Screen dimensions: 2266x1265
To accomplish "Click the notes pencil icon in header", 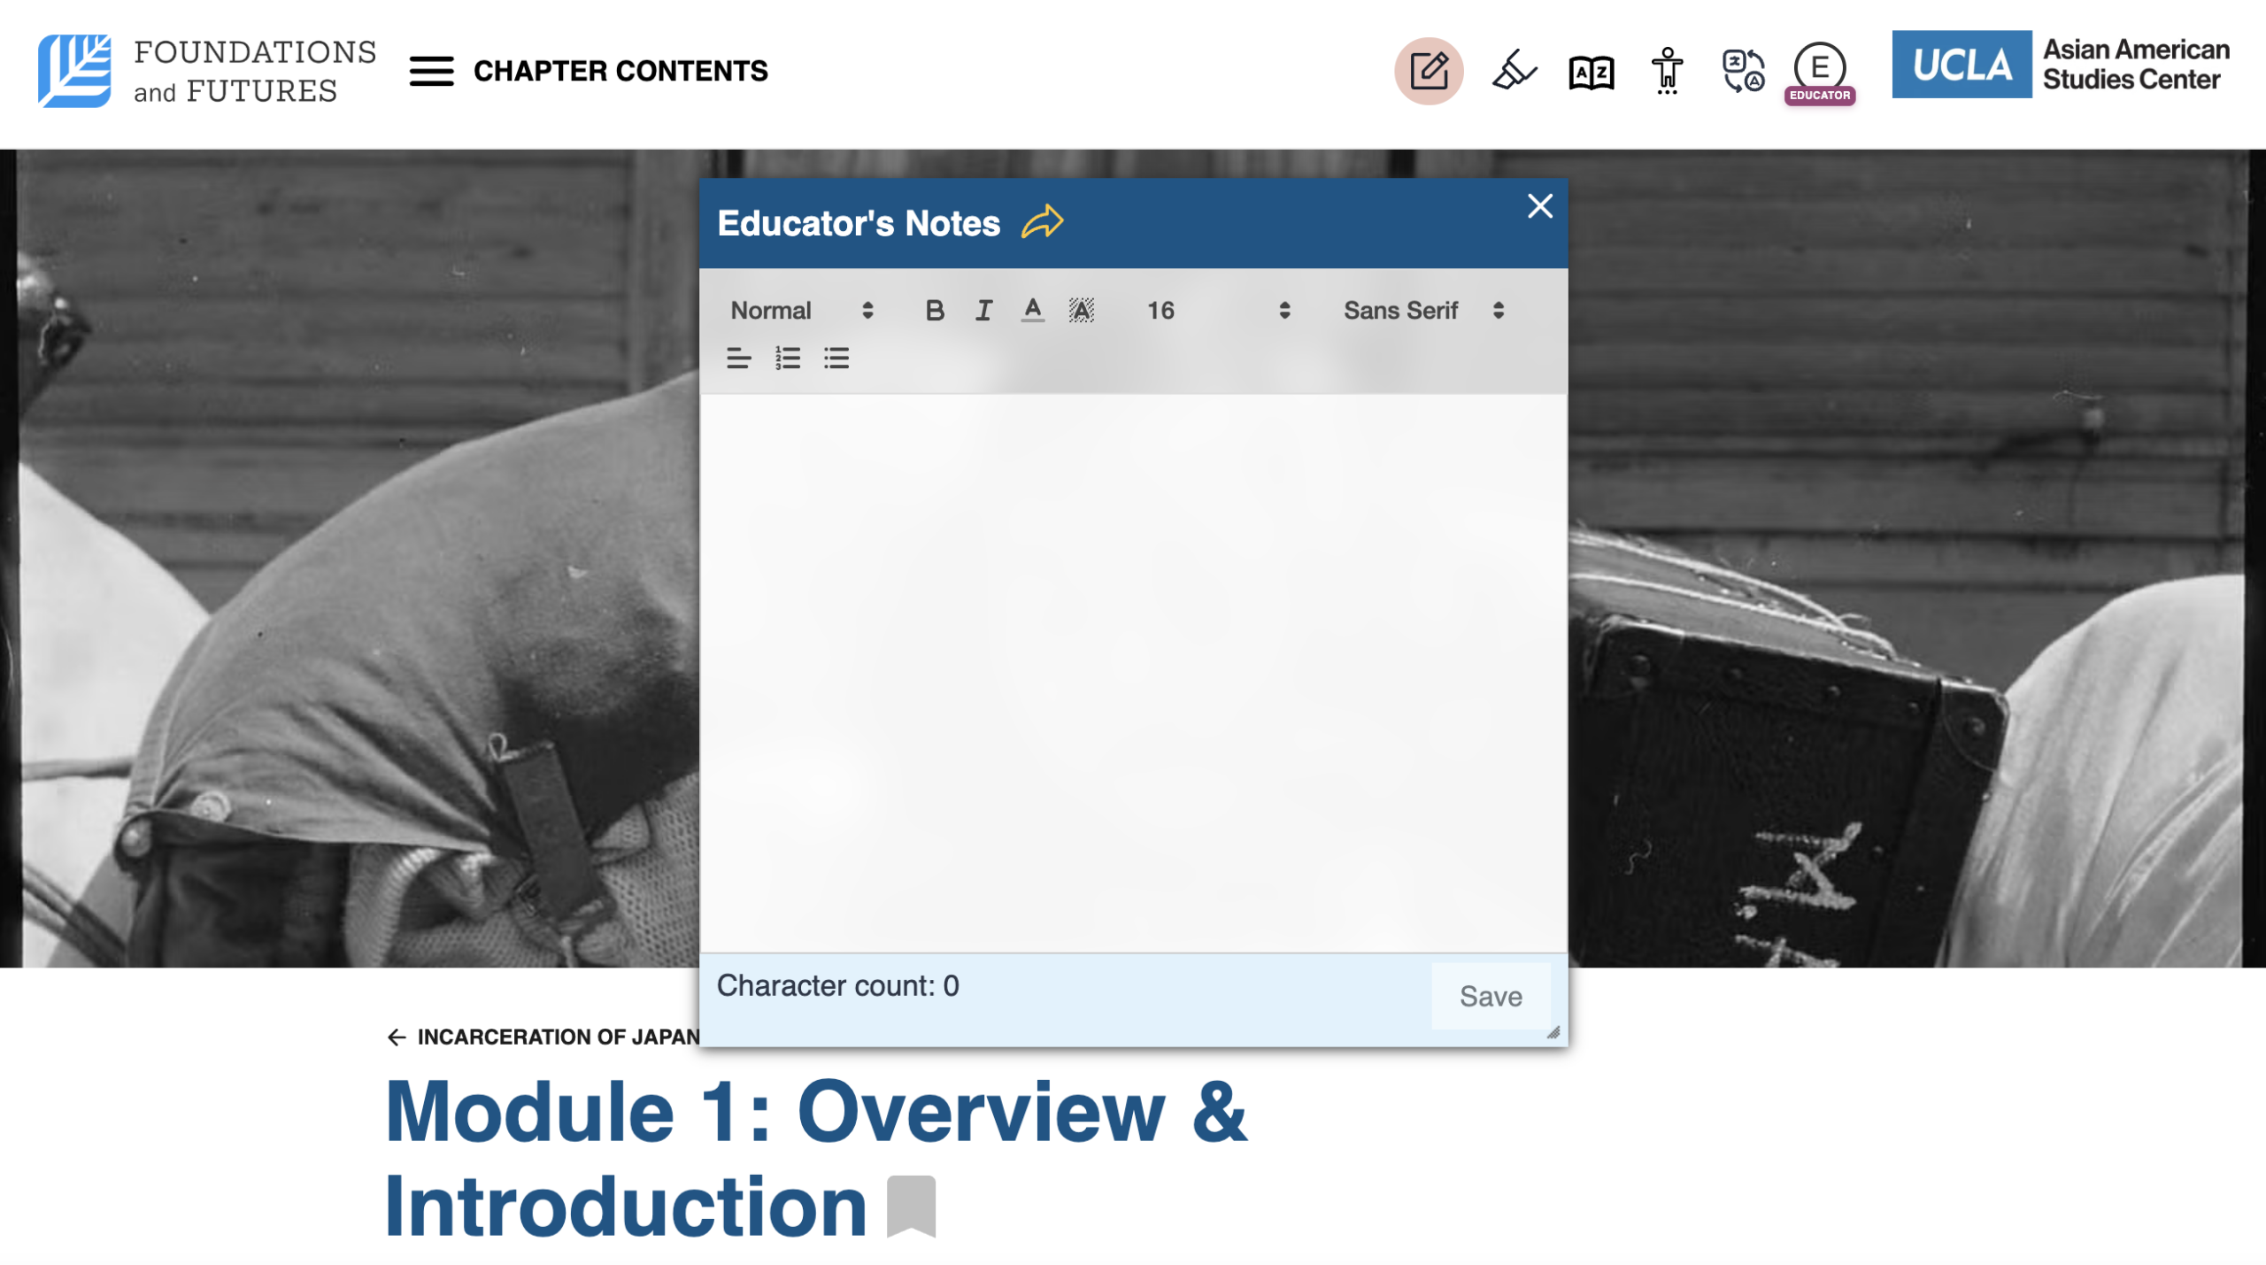I will click(1428, 71).
